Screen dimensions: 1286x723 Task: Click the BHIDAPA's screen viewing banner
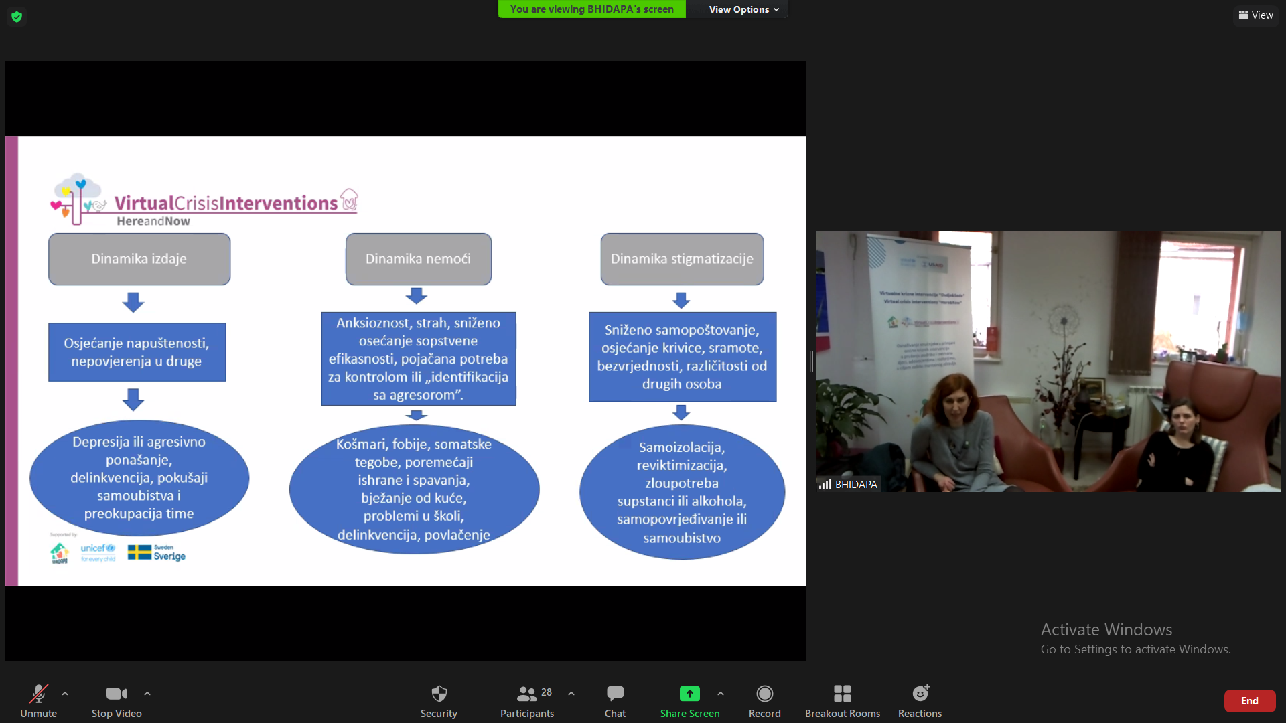click(x=591, y=9)
